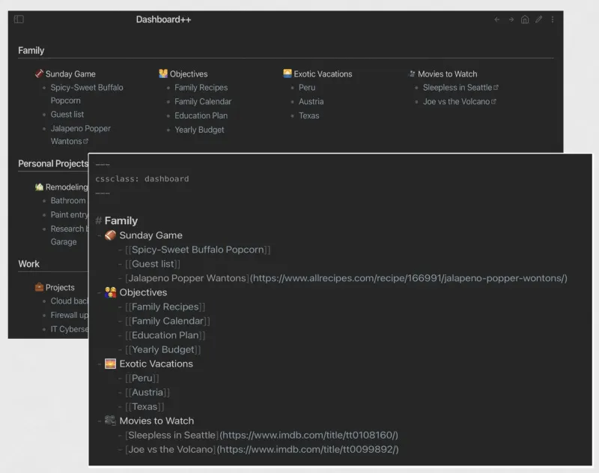Click Movies to Watch text in markdown source
The height and width of the screenshot is (473, 599).
(156, 421)
